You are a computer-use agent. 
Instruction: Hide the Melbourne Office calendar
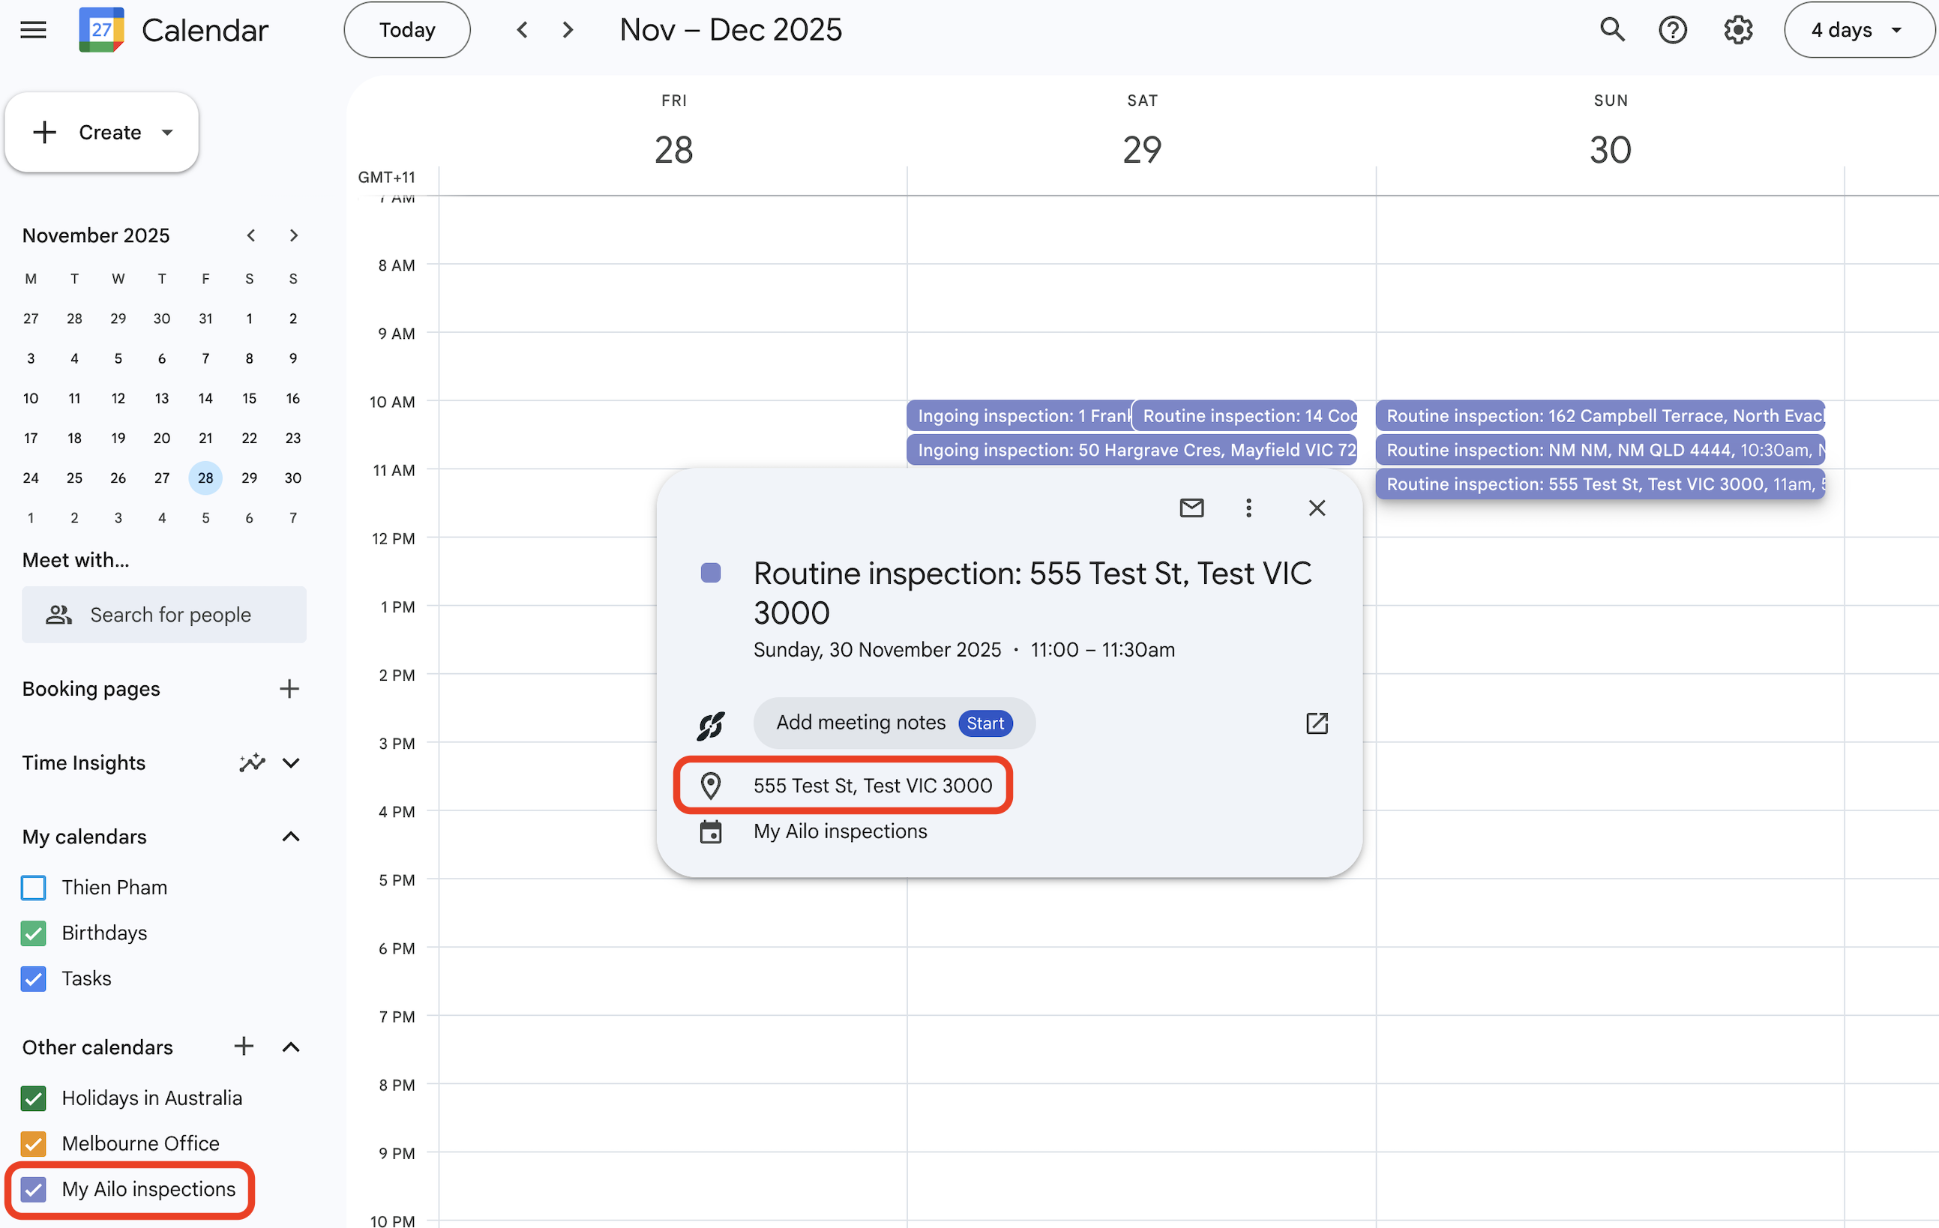click(x=33, y=1143)
